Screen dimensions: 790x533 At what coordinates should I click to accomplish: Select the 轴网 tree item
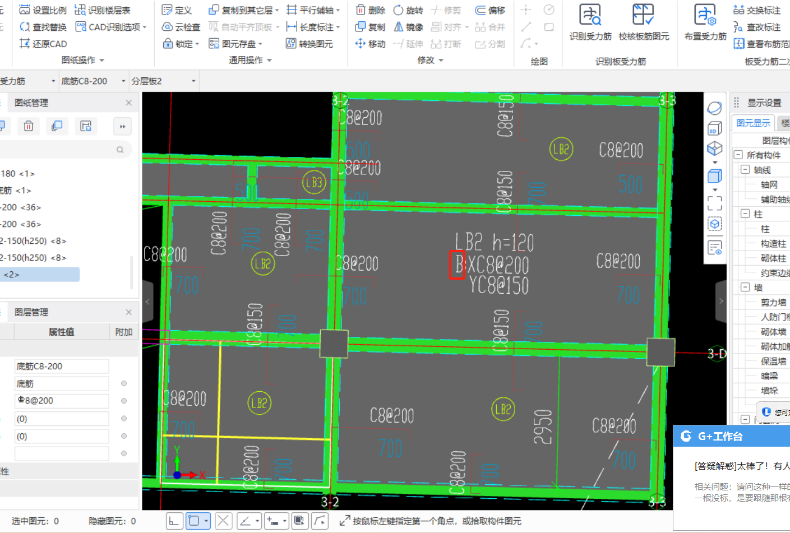(769, 184)
